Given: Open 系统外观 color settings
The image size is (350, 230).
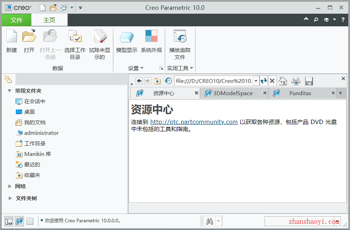Looking at the screenshot, I should tap(151, 41).
